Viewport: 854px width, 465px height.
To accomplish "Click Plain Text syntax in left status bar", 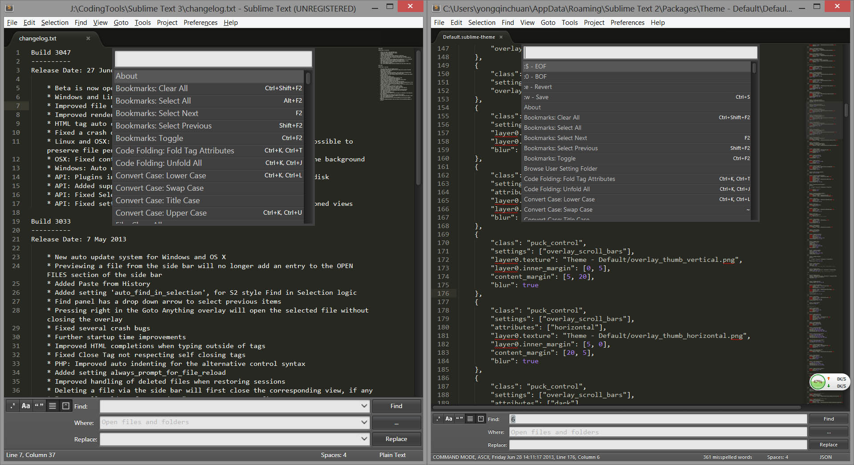I will click(x=392, y=455).
